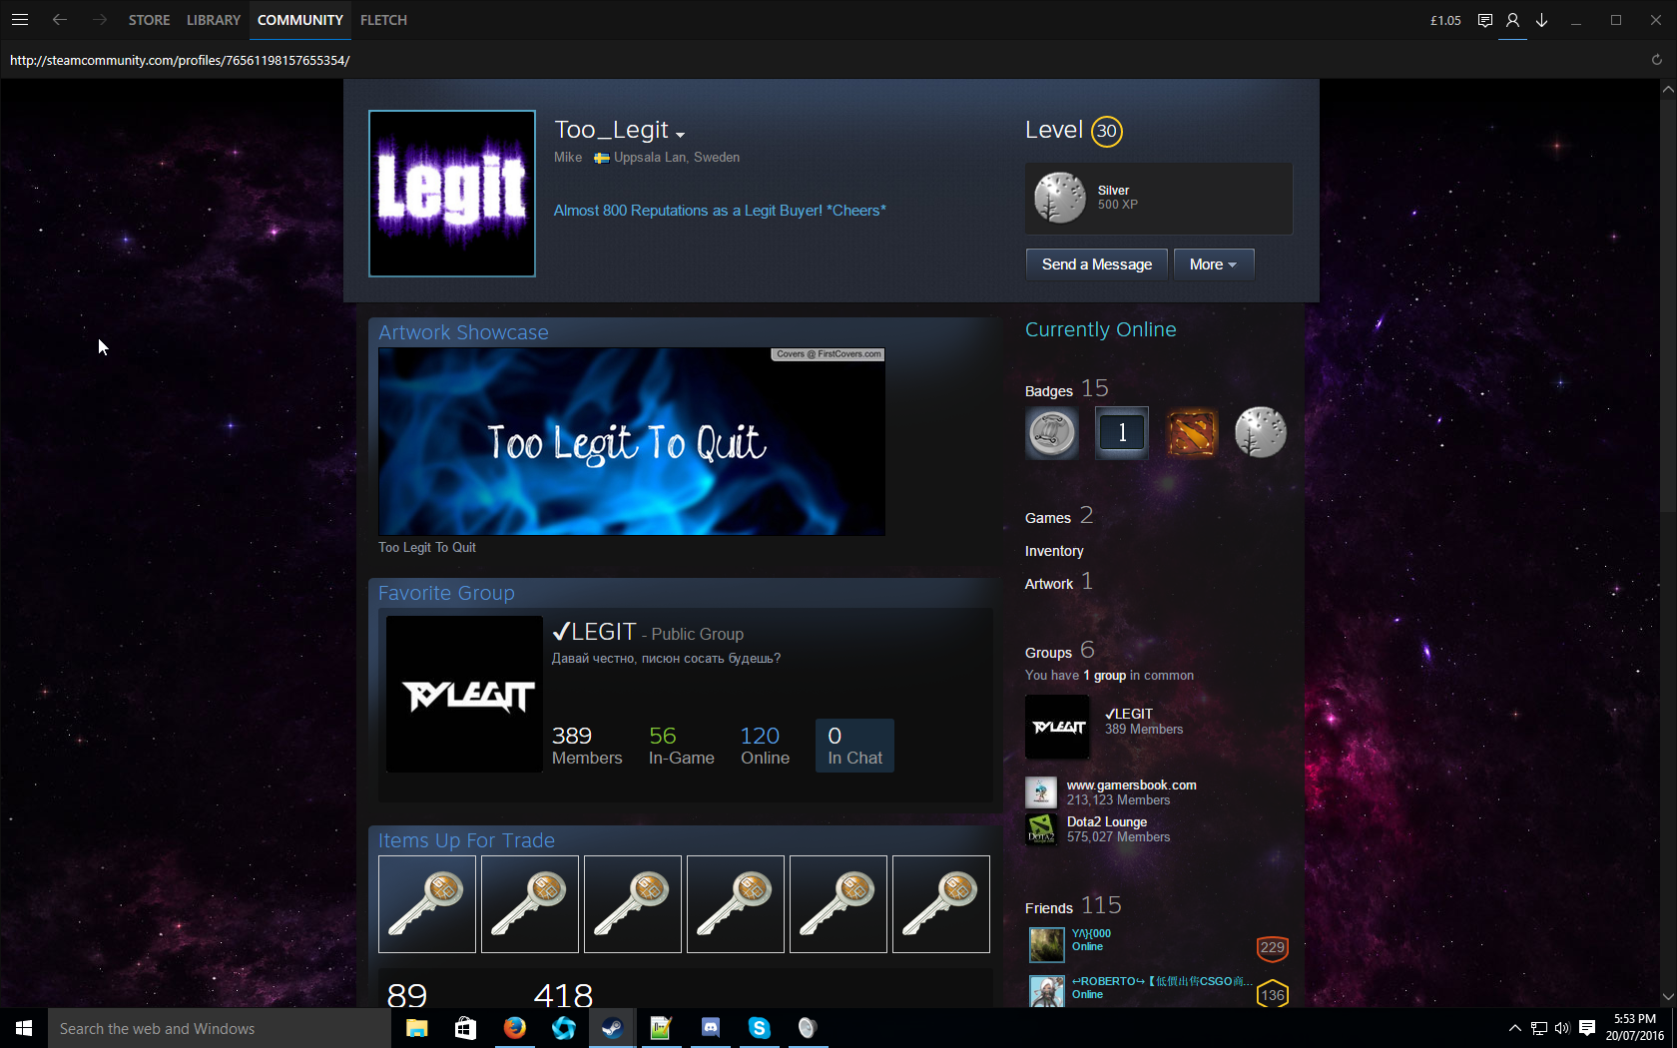The width and height of the screenshot is (1677, 1048).
Task: Click the Windows search box
Action: 220,1028
